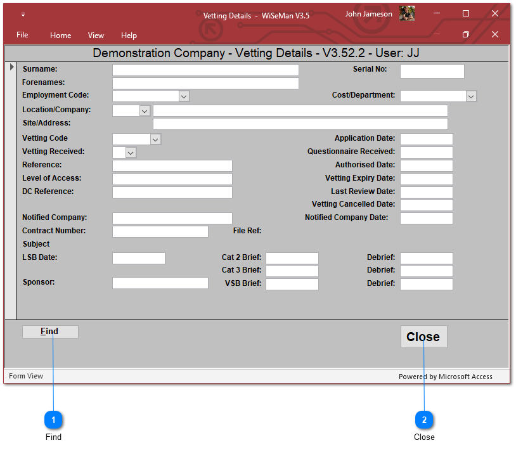This screenshot has width=516, height=452.
Task: Click the Application Date field
Action: tap(426, 139)
